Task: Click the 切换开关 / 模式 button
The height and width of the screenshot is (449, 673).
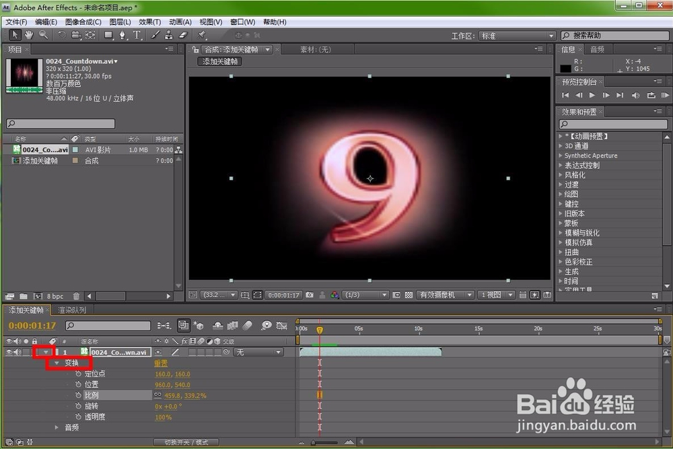Action: click(186, 442)
